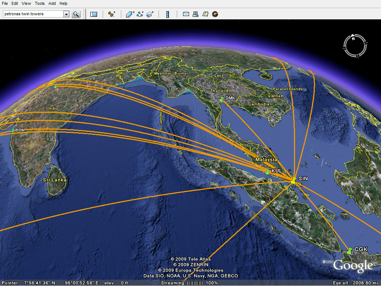Click the Myanmar (Burma) label

pos(171,73)
